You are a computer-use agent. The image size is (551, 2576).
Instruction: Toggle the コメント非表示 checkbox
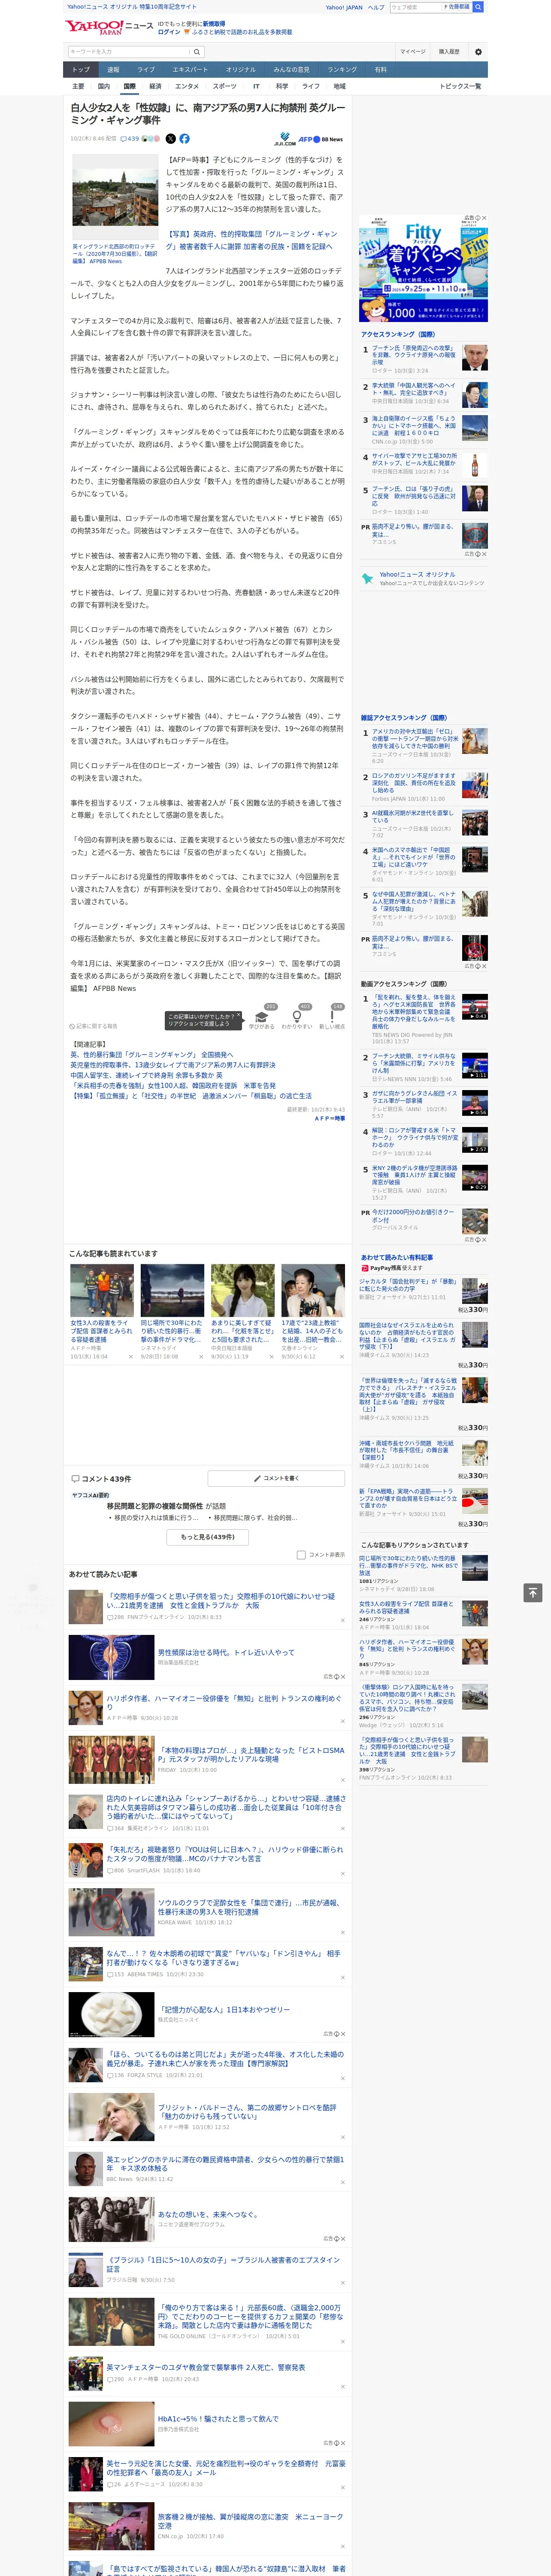point(301,1555)
